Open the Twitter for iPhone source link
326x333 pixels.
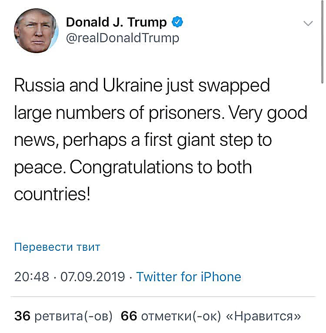click(189, 277)
